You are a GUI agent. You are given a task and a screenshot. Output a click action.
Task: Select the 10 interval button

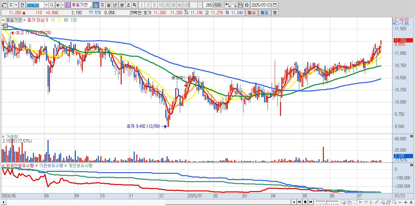coord(161,5)
